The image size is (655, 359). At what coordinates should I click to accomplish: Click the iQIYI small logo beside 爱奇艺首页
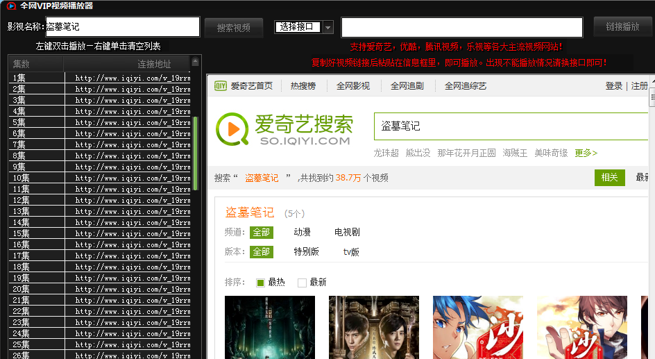point(220,86)
